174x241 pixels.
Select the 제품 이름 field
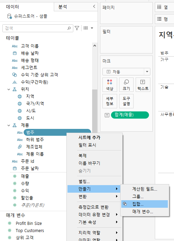tap(35, 154)
